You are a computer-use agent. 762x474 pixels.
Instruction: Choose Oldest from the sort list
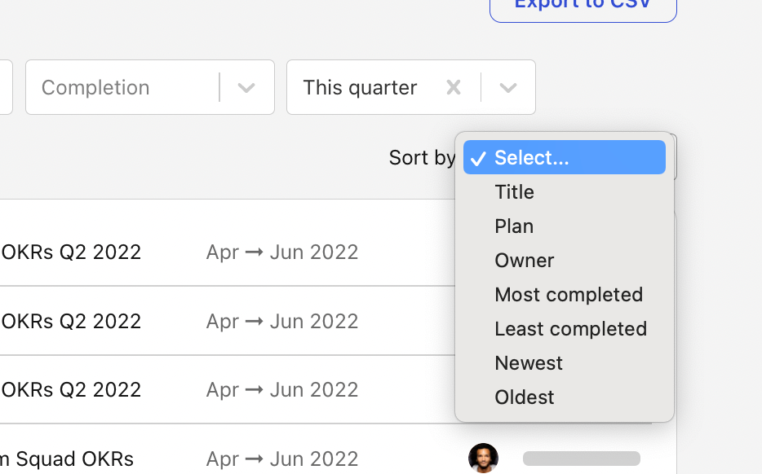[525, 397]
